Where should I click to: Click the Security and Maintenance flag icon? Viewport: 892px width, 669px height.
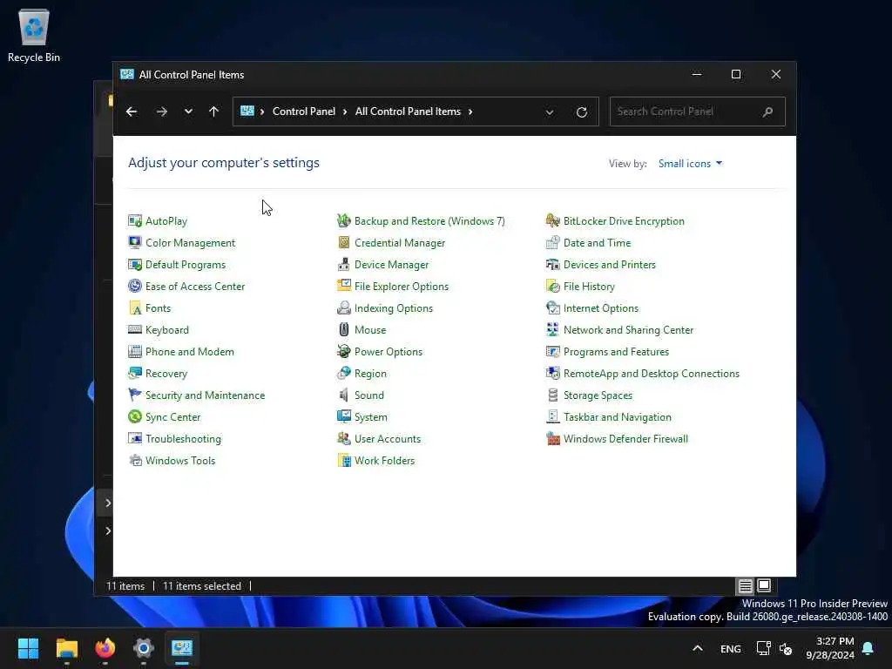coord(135,395)
